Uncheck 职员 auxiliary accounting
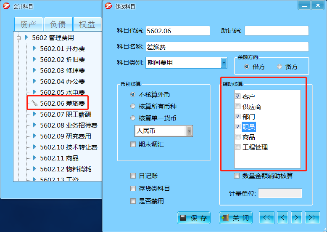This screenshot has height=232, width=327. pos(237,126)
